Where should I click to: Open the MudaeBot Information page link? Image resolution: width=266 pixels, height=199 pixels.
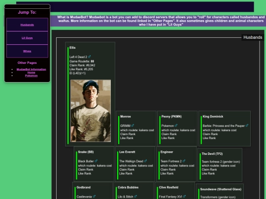tap(31, 69)
